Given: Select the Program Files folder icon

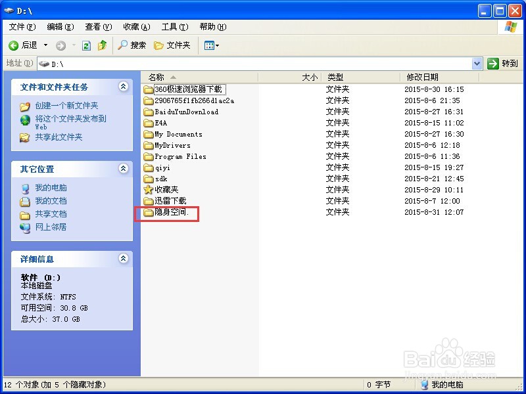Looking at the screenshot, I should coord(149,156).
